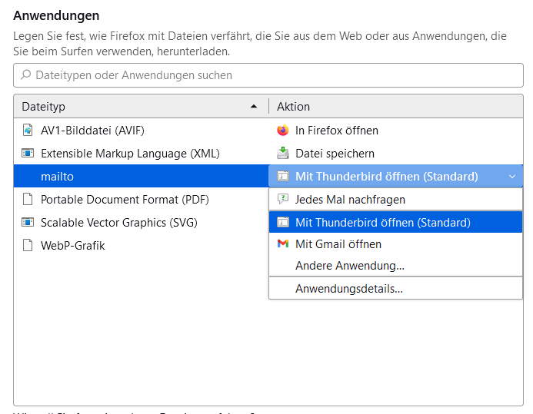Select 'Andere Anwendung...' menu entry
This screenshot has width=533, height=414.
click(350, 266)
